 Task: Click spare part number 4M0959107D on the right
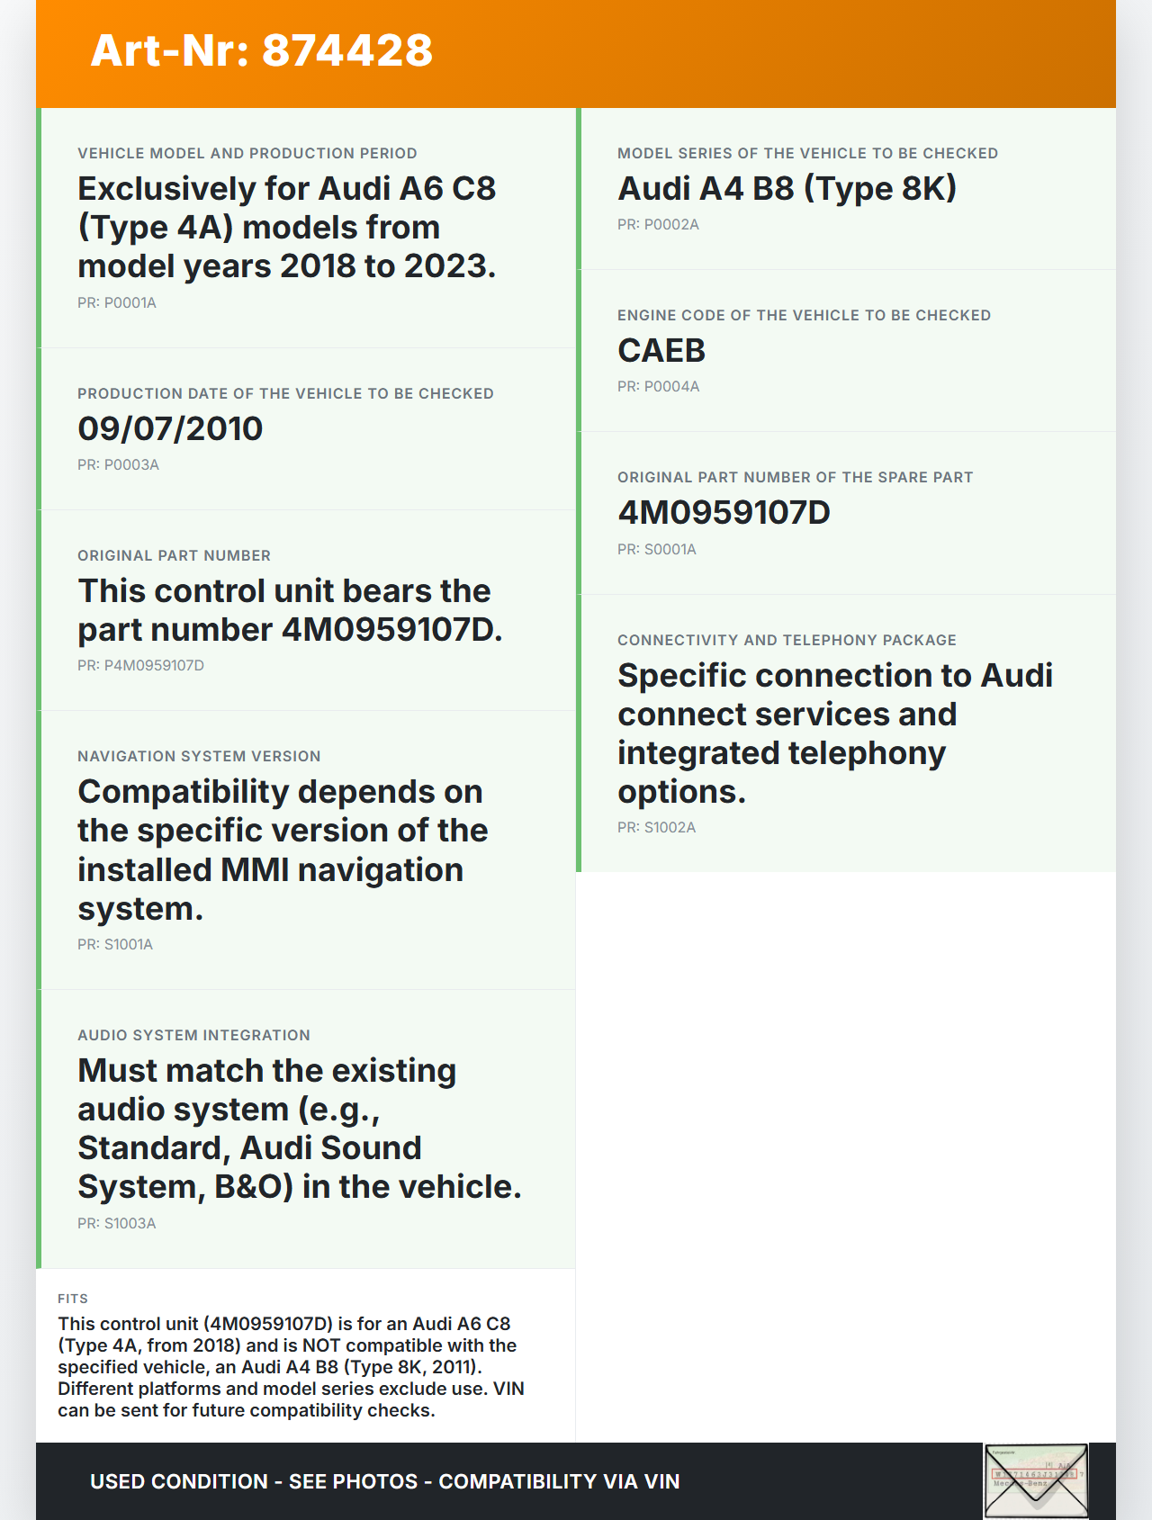pyautogui.click(x=724, y=512)
